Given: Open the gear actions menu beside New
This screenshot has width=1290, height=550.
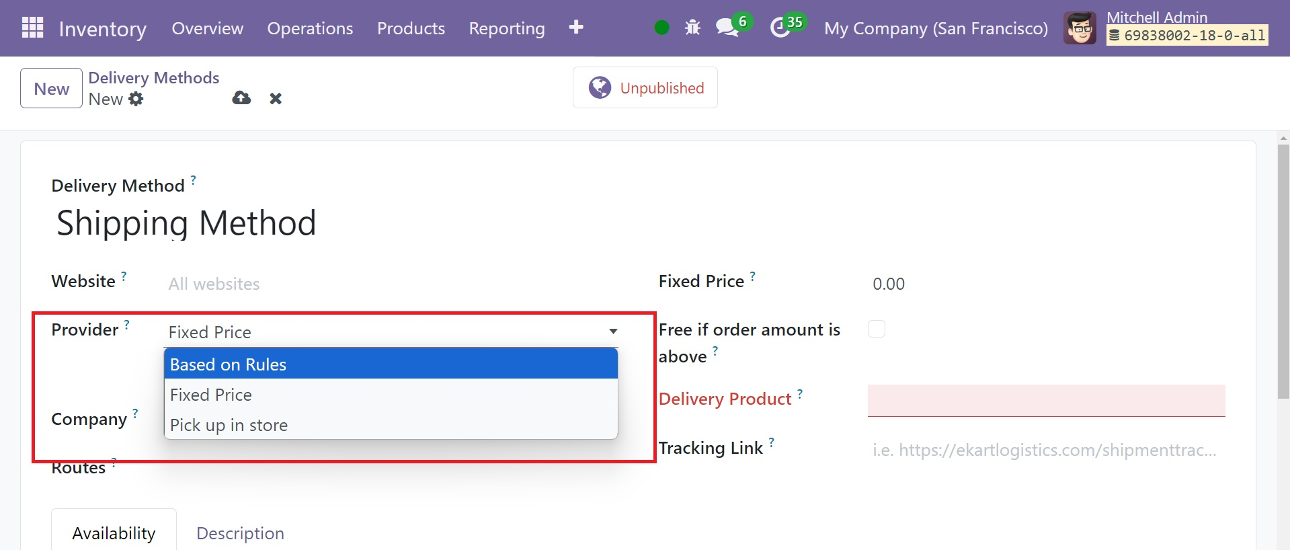Looking at the screenshot, I should pos(136,99).
